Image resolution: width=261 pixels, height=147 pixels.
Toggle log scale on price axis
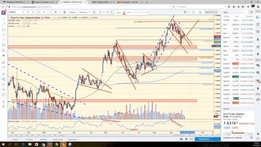[200, 135]
